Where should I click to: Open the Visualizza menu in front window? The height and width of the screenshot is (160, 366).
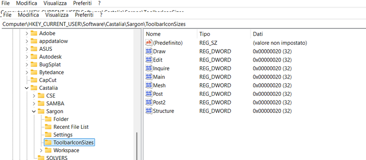57,15
